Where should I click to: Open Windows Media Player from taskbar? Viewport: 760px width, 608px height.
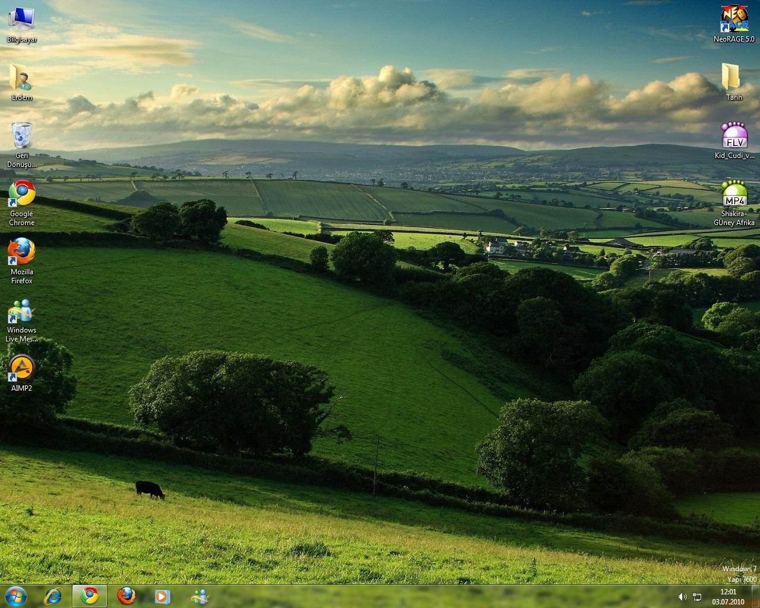point(162,596)
